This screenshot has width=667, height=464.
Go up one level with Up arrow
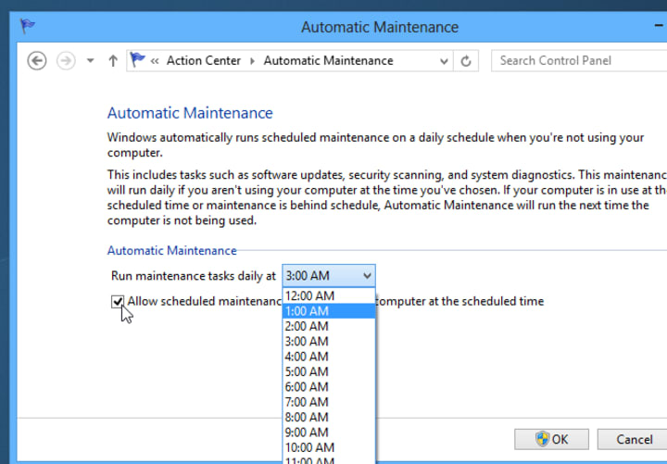113,61
